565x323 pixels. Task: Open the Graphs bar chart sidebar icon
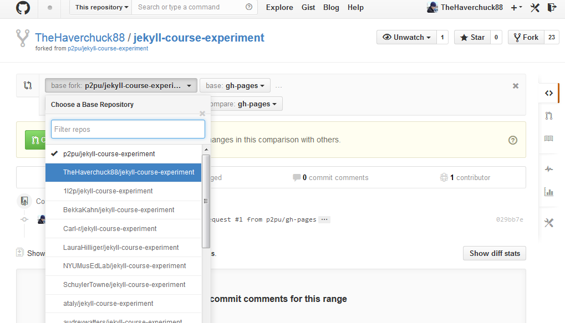click(x=549, y=192)
